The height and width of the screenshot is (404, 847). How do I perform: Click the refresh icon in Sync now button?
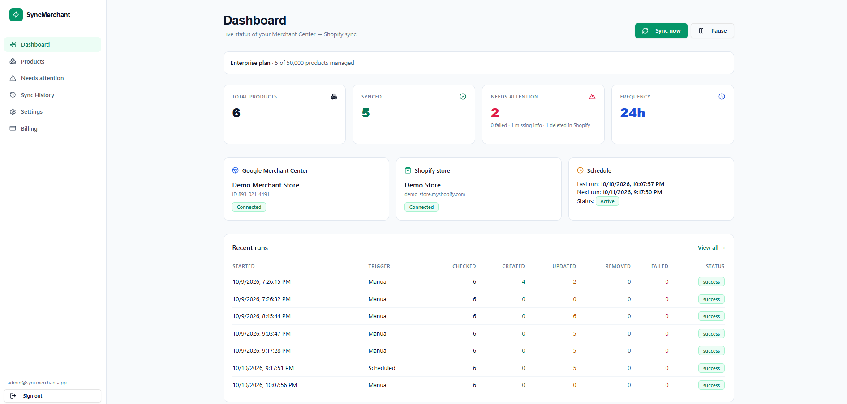645,31
